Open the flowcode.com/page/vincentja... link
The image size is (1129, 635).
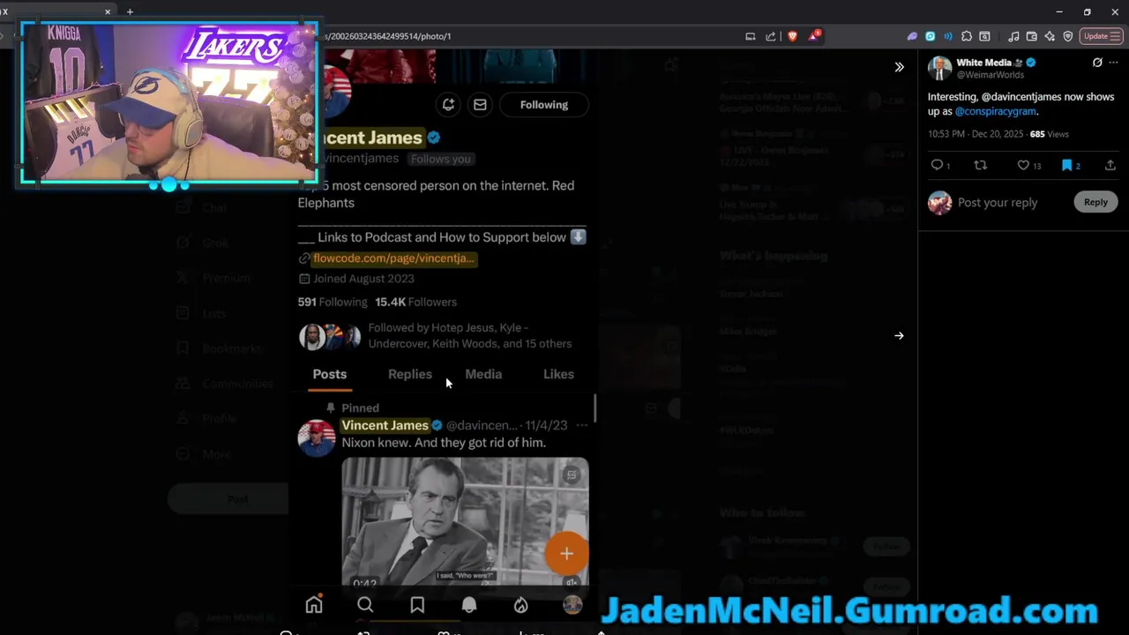point(393,258)
